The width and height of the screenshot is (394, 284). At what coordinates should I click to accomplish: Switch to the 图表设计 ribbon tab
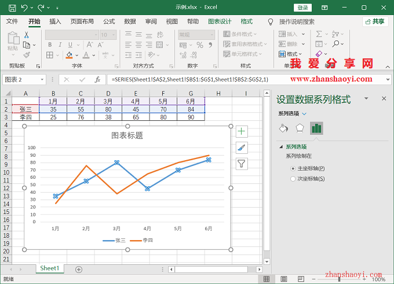point(220,21)
